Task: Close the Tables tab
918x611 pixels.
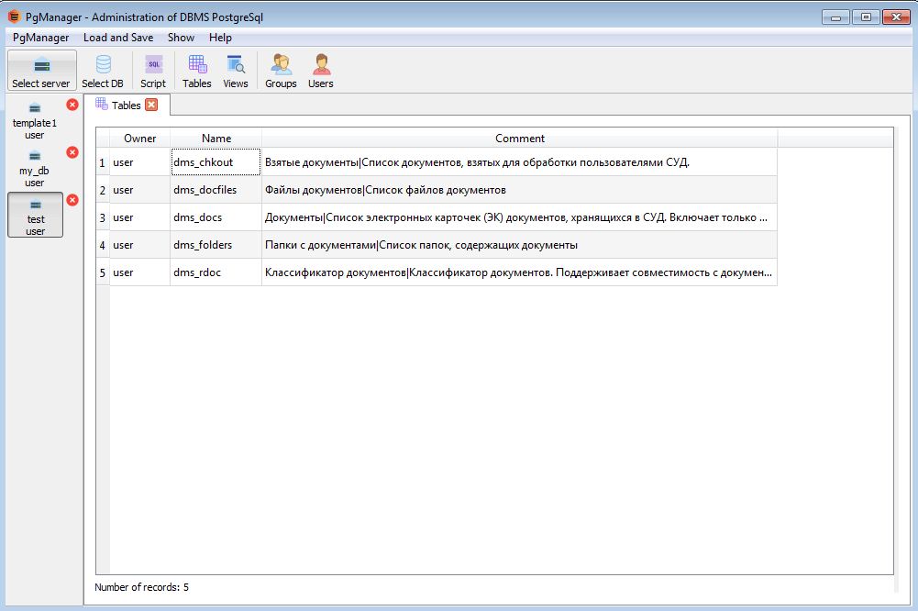Action: (x=151, y=105)
